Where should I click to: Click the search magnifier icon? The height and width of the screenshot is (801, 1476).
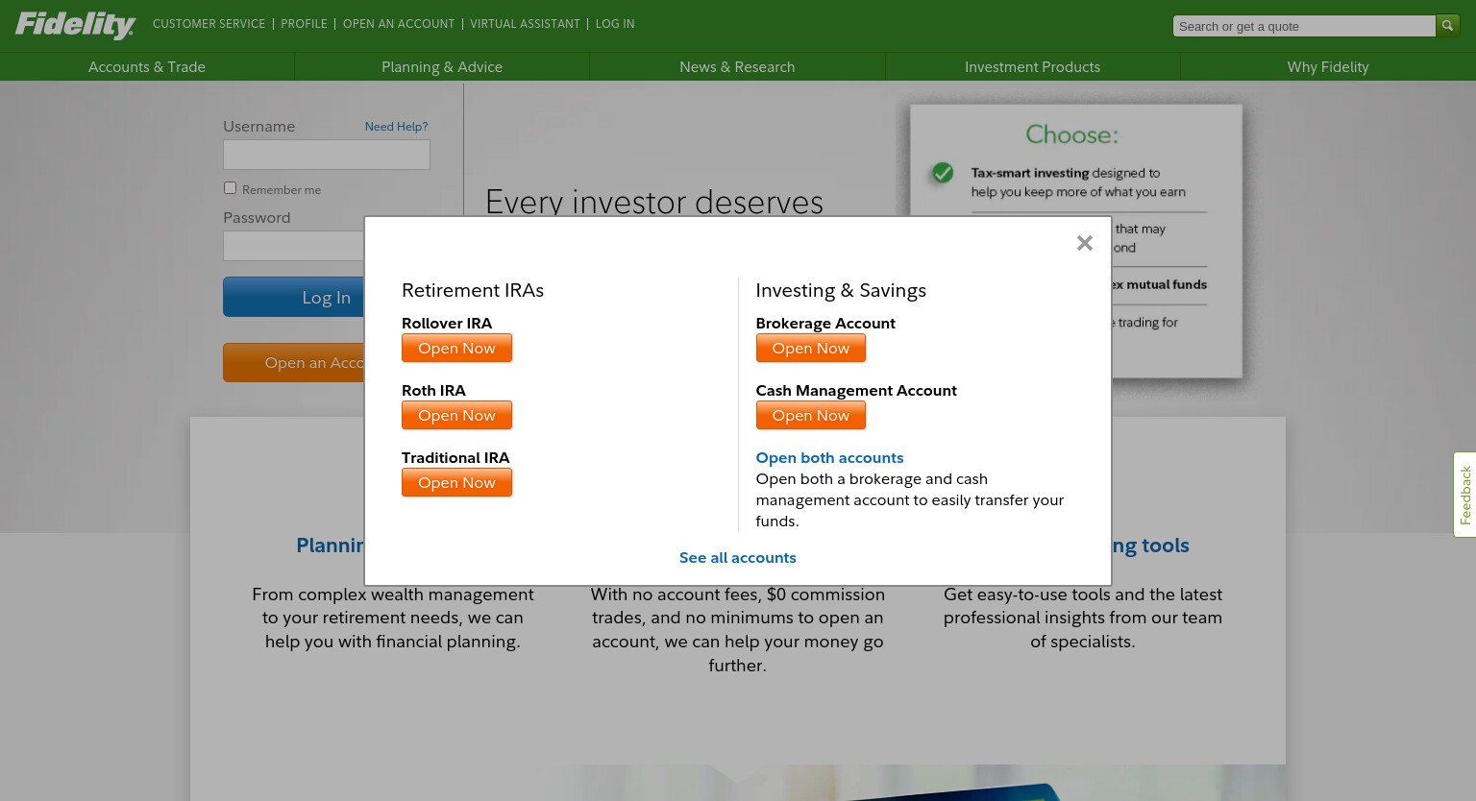pyautogui.click(x=1447, y=26)
